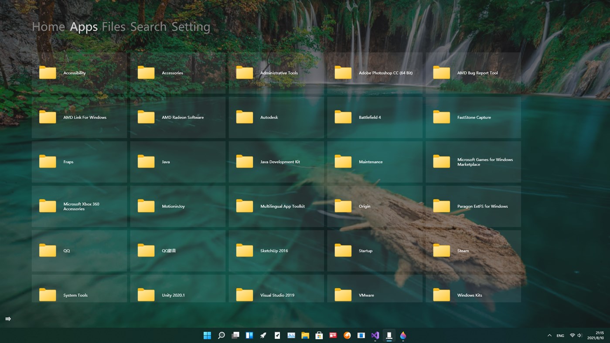This screenshot has width=610, height=343.
Task: Open Visual Studio from the taskbar
Action: click(375, 335)
